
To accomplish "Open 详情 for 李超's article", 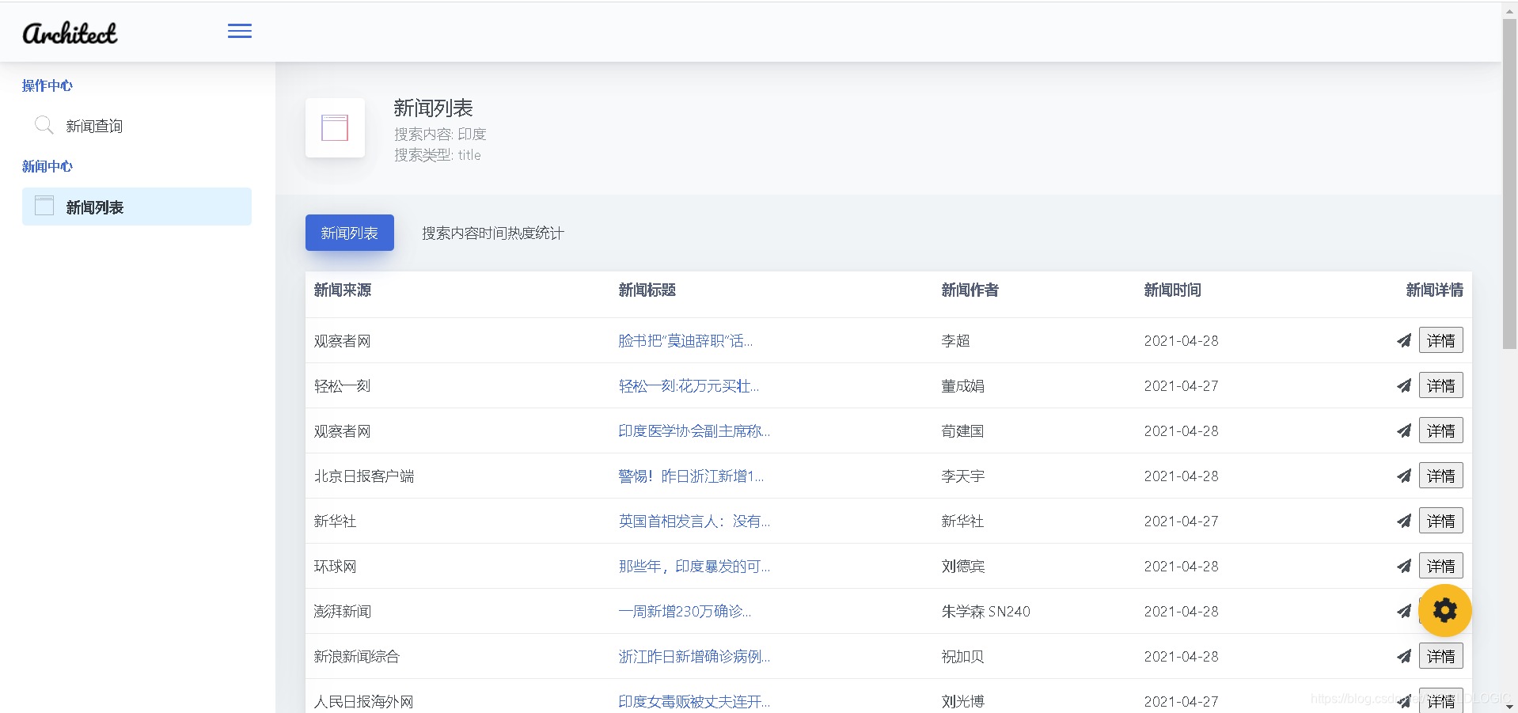I will pyautogui.click(x=1440, y=340).
